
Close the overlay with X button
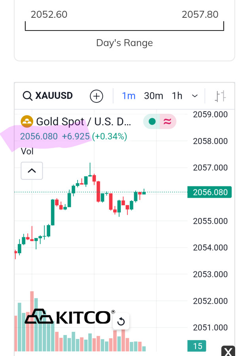(x=228, y=351)
